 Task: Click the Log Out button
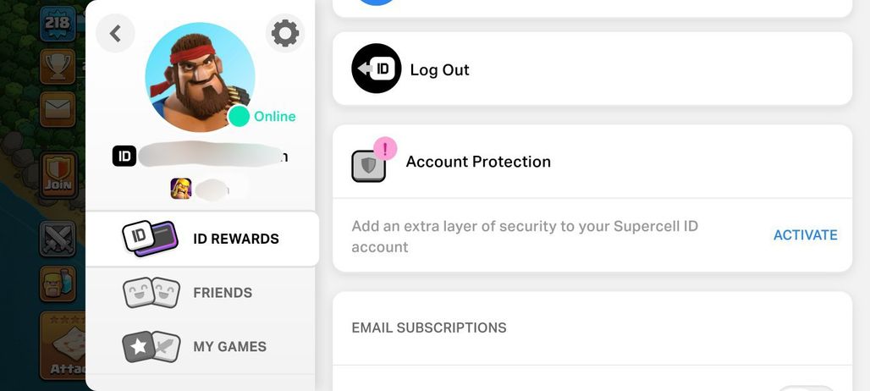tap(592, 69)
